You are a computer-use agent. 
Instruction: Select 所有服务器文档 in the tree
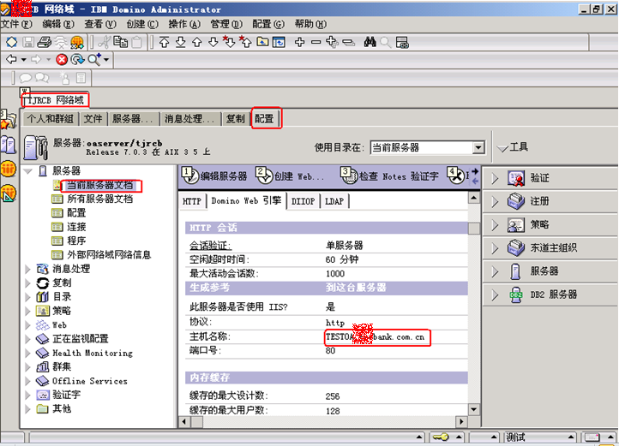pos(99,199)
